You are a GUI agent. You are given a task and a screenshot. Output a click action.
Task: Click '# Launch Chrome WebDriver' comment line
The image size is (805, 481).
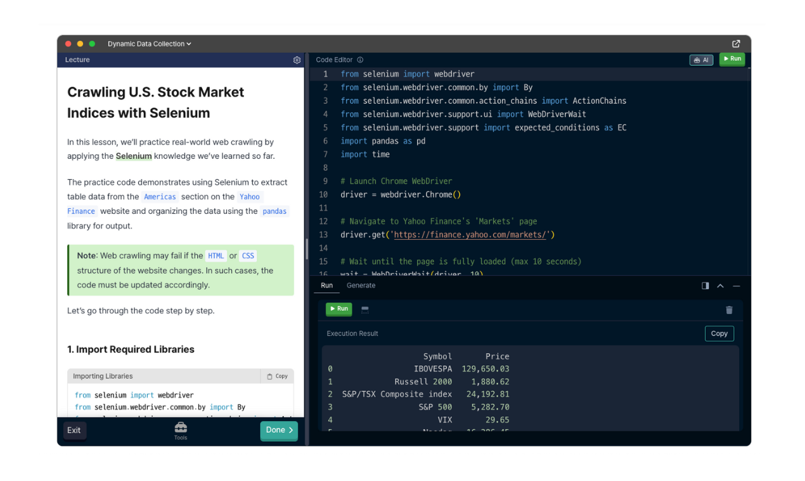[396, 182]
